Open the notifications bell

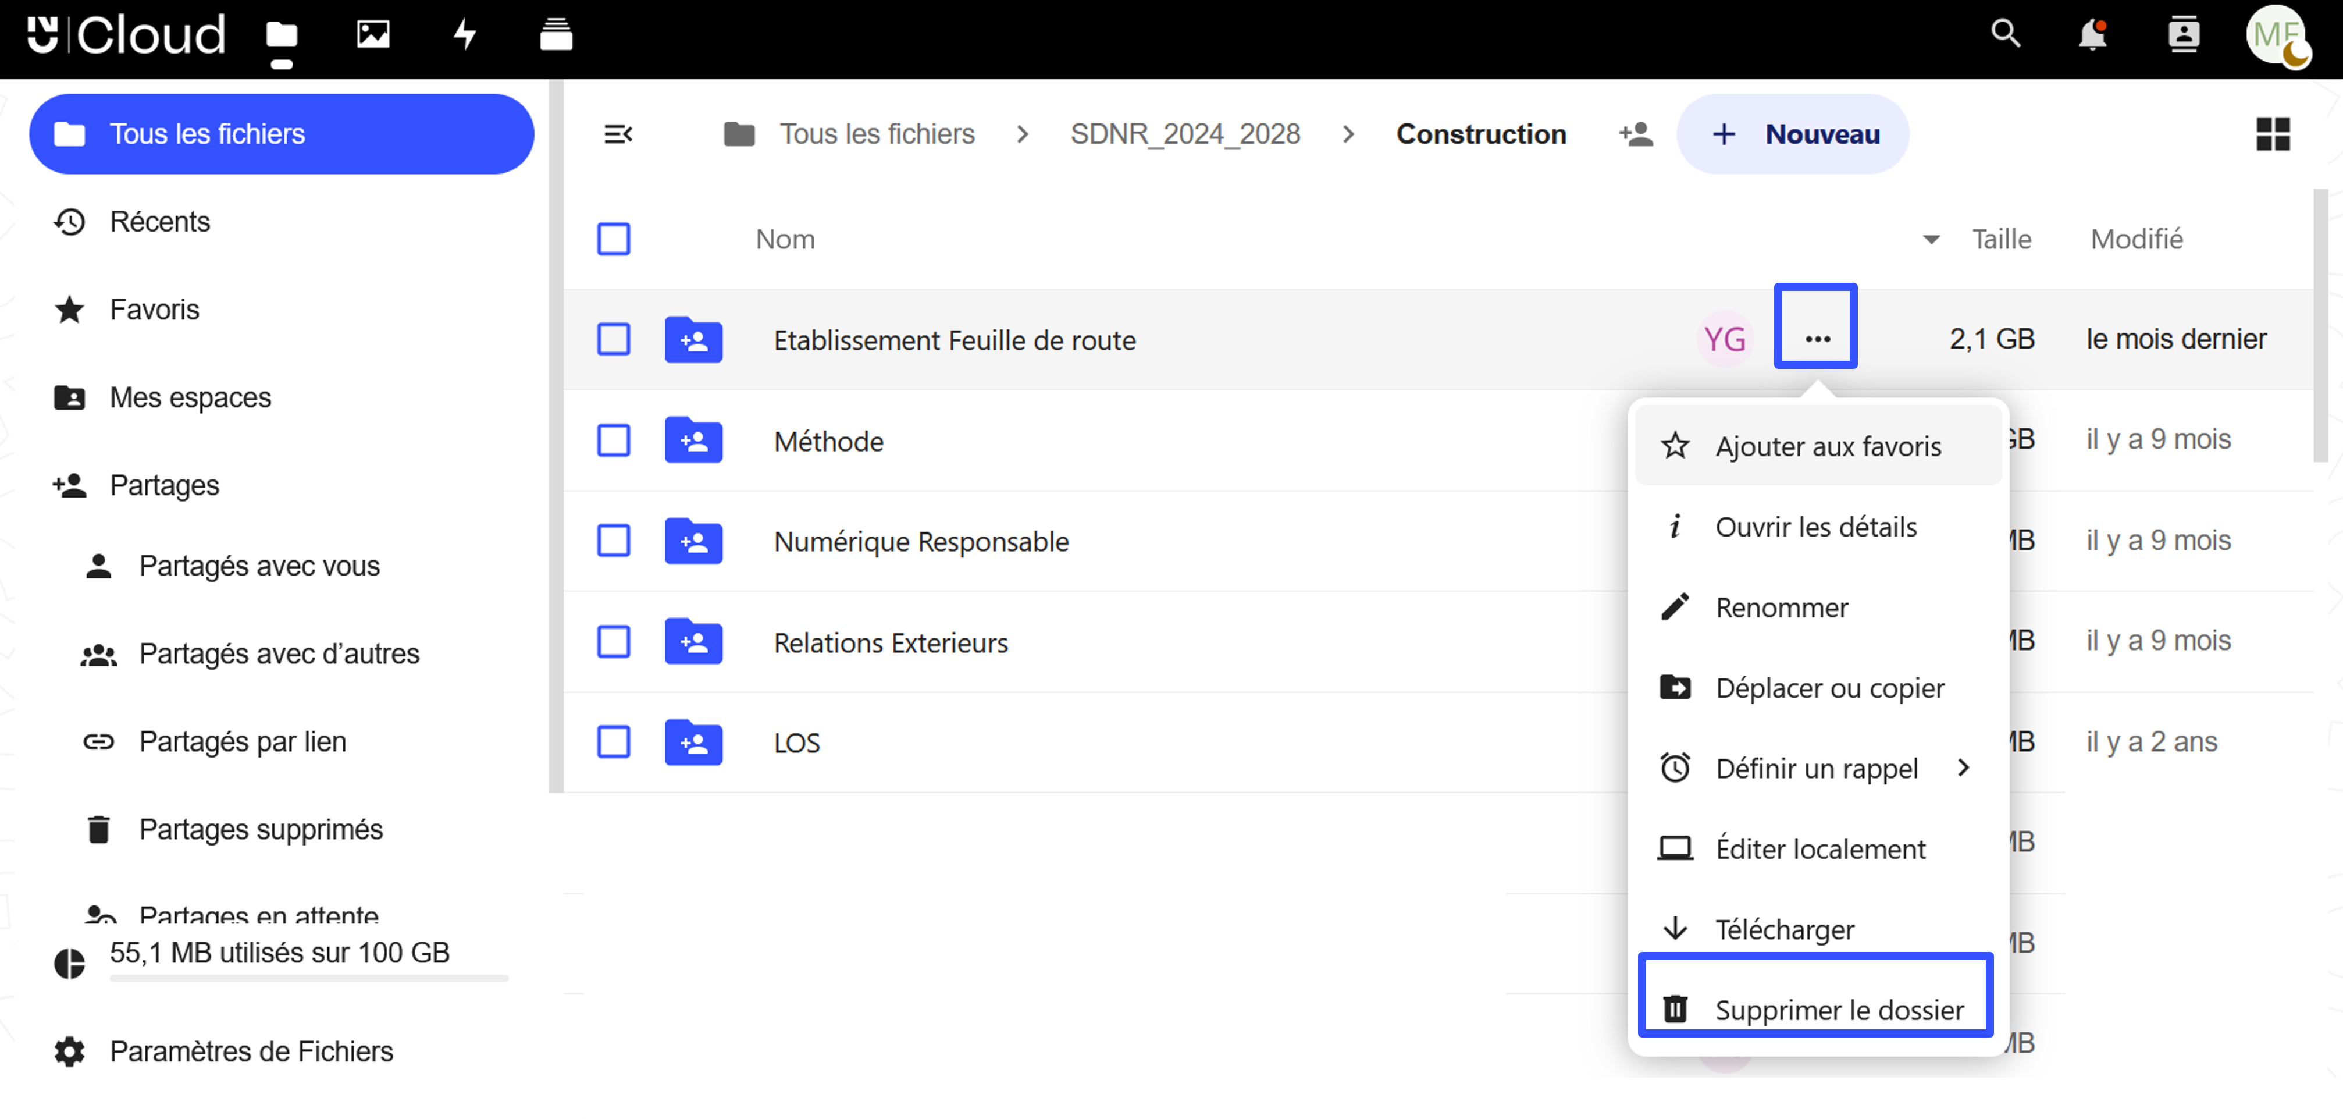tap(2093, 34)
